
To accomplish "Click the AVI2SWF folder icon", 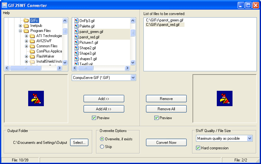I will 32,41.
